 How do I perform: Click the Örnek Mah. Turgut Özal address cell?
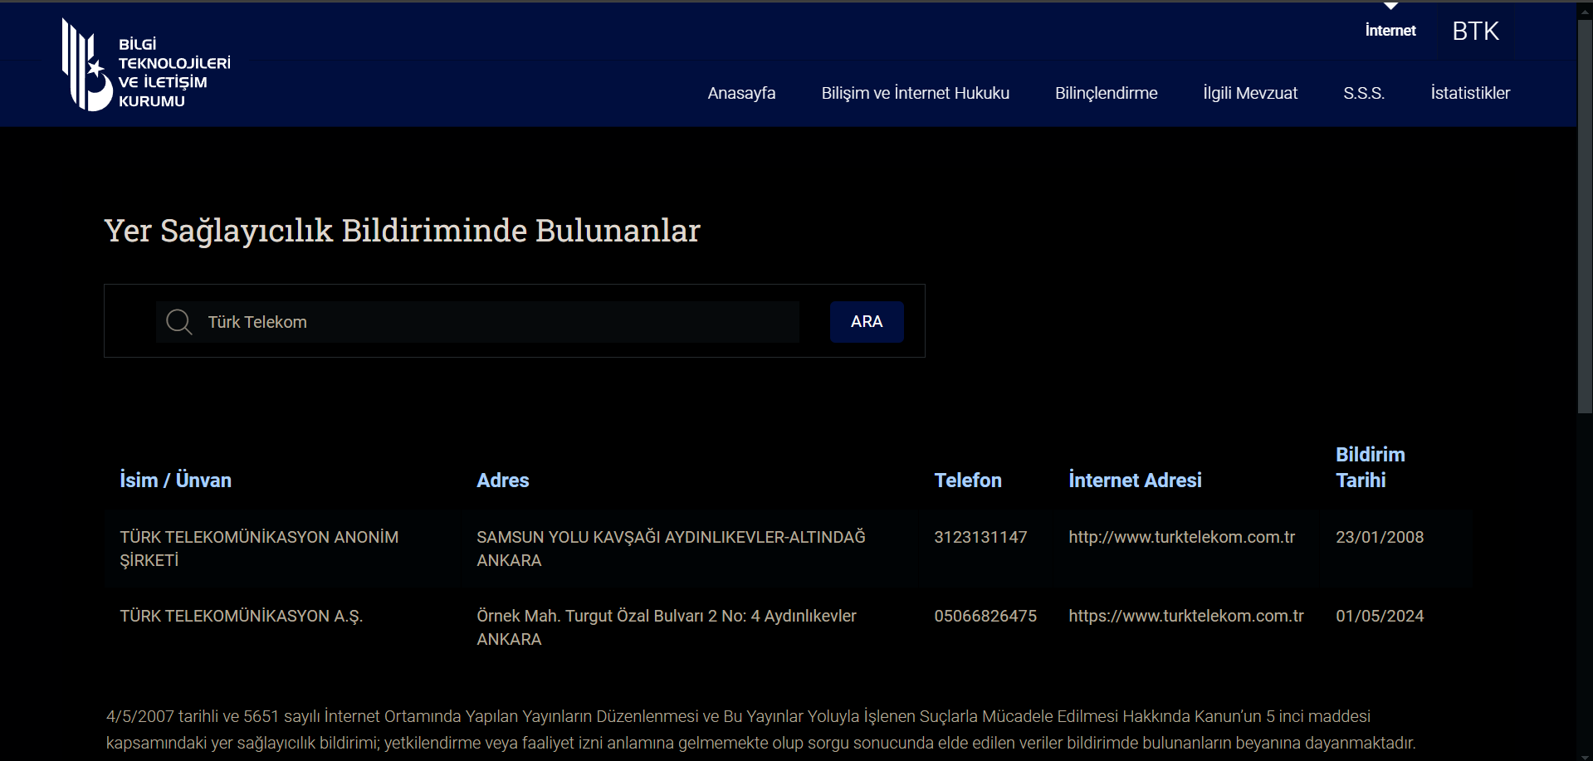point(666,627)
